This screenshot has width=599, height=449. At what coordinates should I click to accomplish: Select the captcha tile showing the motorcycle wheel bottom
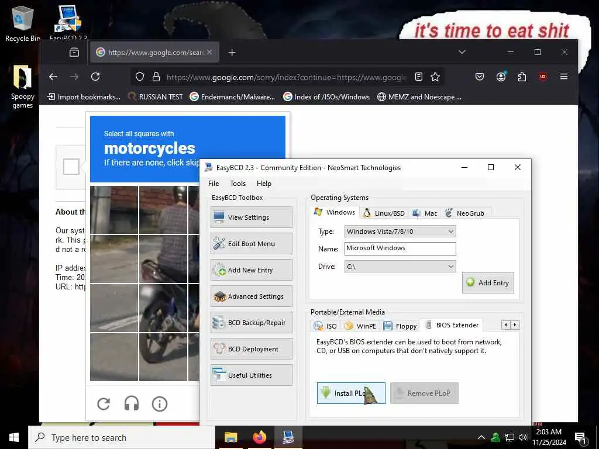point(163,357)
